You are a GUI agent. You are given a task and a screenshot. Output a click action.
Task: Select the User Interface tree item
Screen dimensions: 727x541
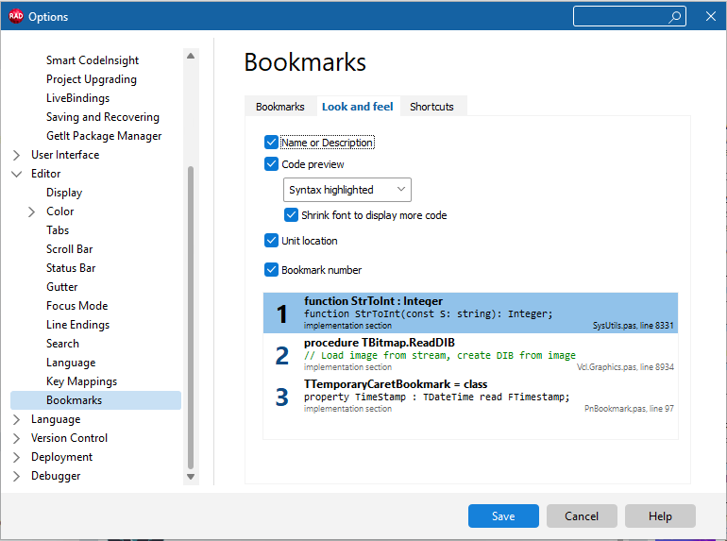pos(65,155)
